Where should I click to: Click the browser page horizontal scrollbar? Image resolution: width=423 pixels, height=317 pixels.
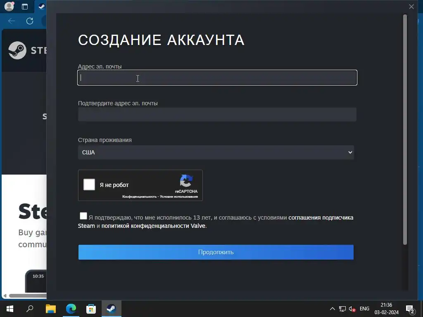pos(27,296)
